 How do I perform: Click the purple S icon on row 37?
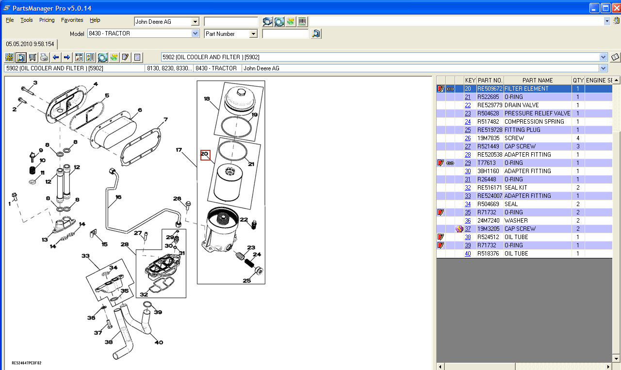[x=459, y=229]
